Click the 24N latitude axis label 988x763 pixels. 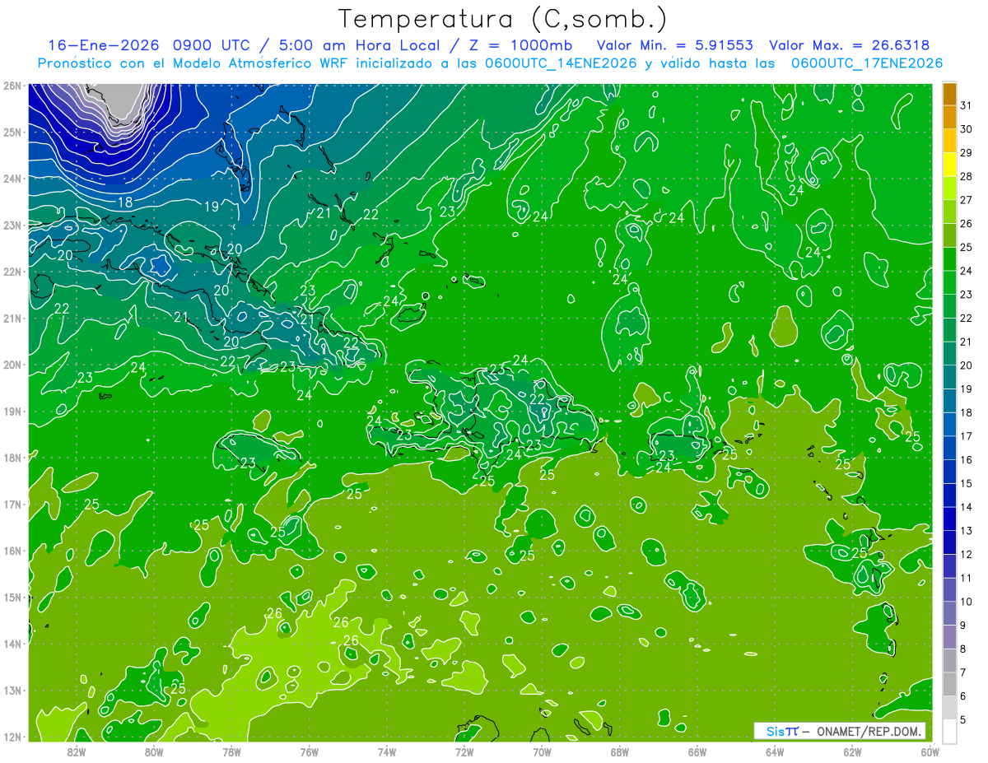[x=12, y=179]
